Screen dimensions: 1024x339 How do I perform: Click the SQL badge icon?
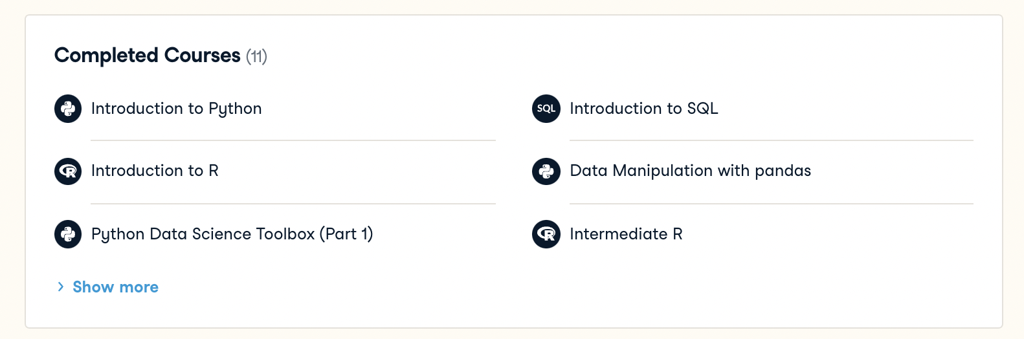(x=546, y=109)
